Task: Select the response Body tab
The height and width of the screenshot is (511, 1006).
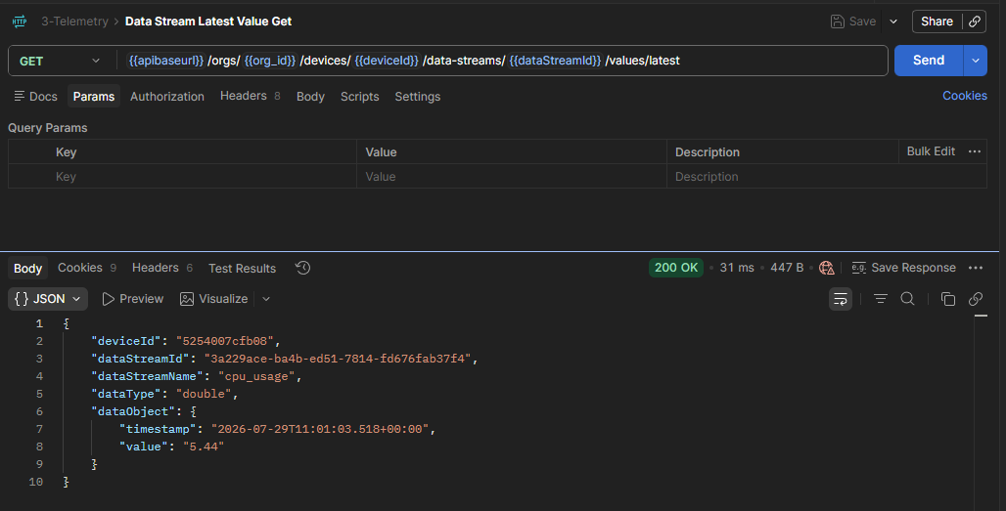Action: pos(27,269)
